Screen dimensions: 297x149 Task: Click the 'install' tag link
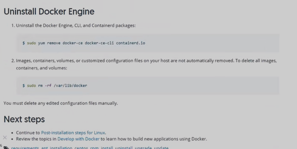(x=107, y=147)
